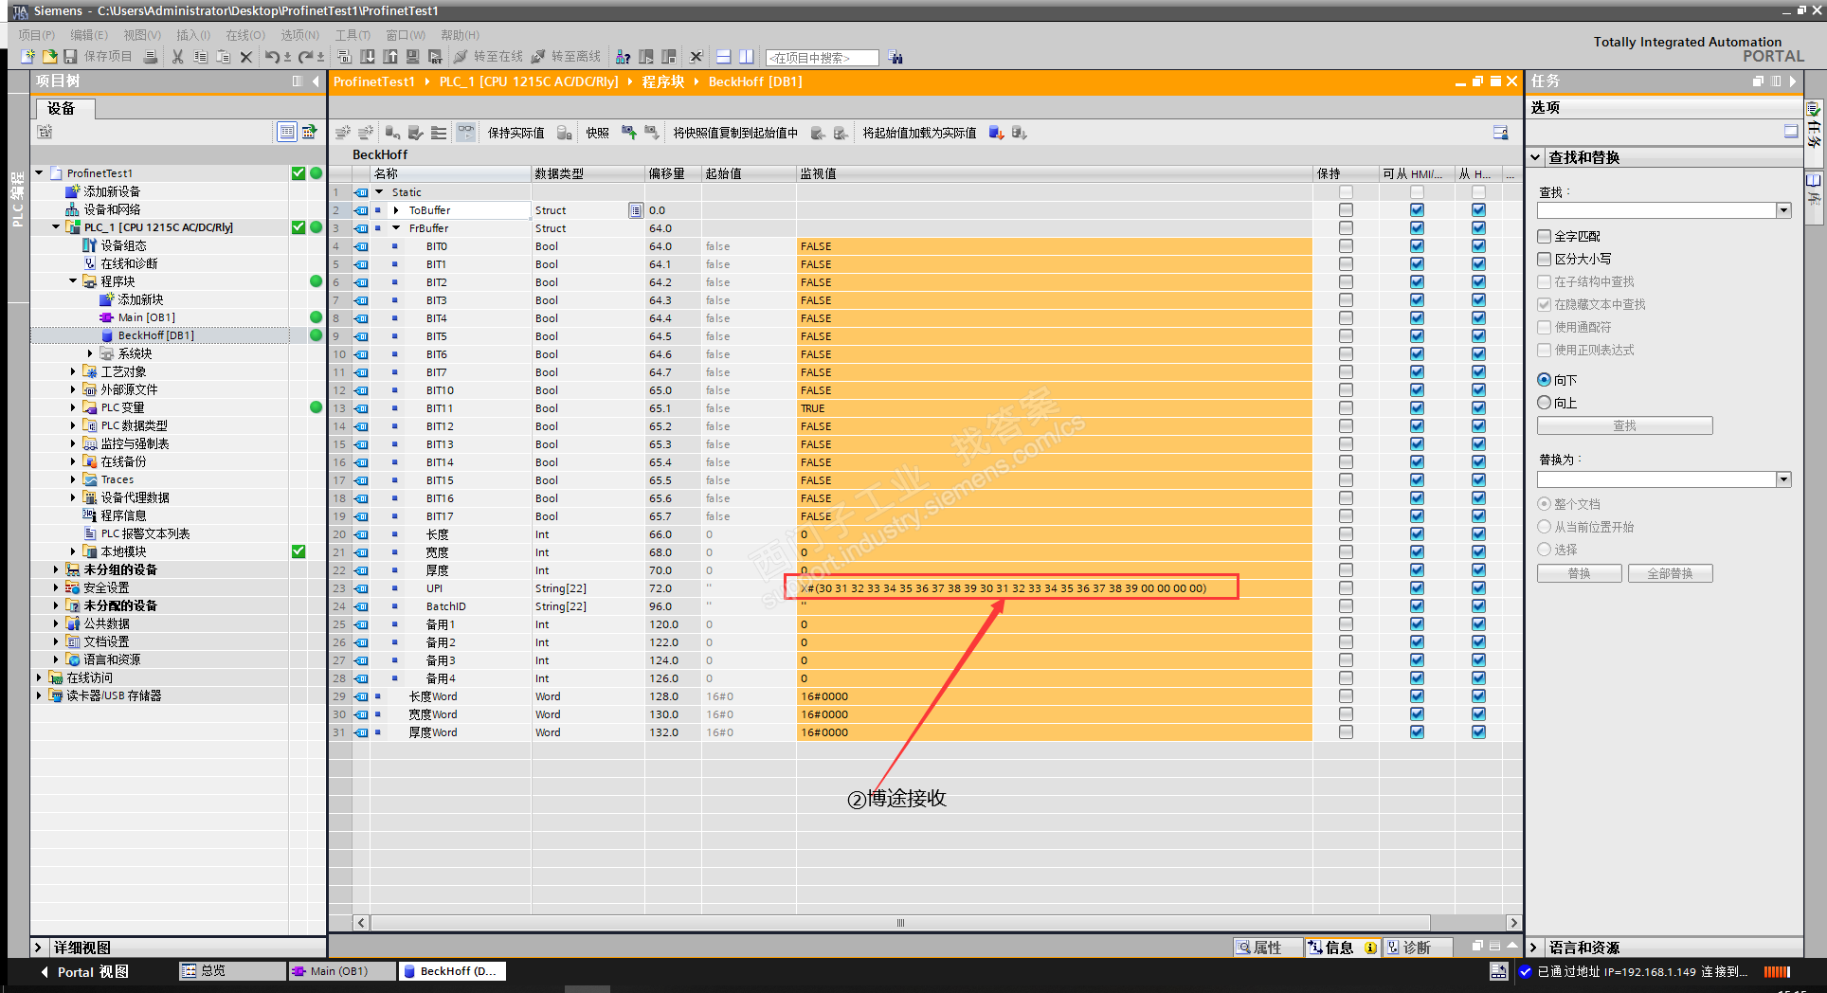This screenshot has height=993, width=1827.
Task: Click the new project icon
Action: pyautogui.click(x=27, y=57)
